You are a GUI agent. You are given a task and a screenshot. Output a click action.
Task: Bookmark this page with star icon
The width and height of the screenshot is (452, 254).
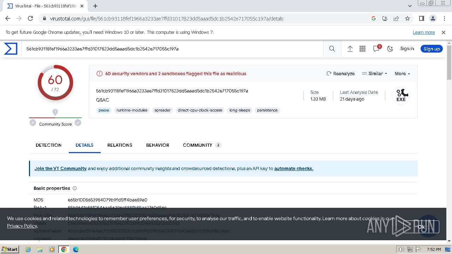[x=408, y=18]
